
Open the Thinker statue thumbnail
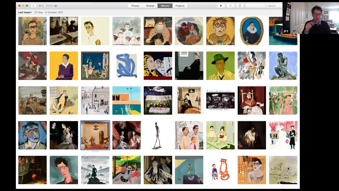[x=283, y=66]
